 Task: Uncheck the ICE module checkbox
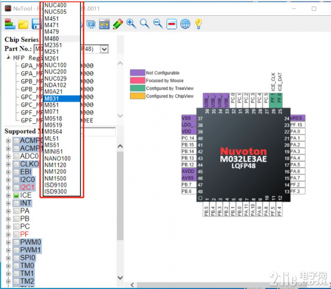point(16,195)
